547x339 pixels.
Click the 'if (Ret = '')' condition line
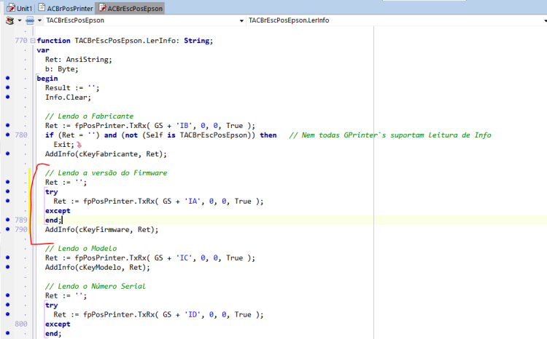tap(161, 135)
